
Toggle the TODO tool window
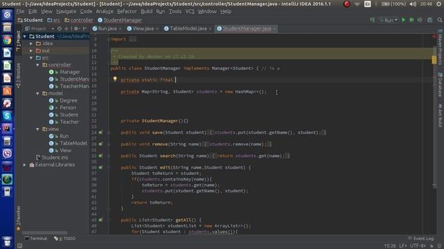tap(65, 239)
